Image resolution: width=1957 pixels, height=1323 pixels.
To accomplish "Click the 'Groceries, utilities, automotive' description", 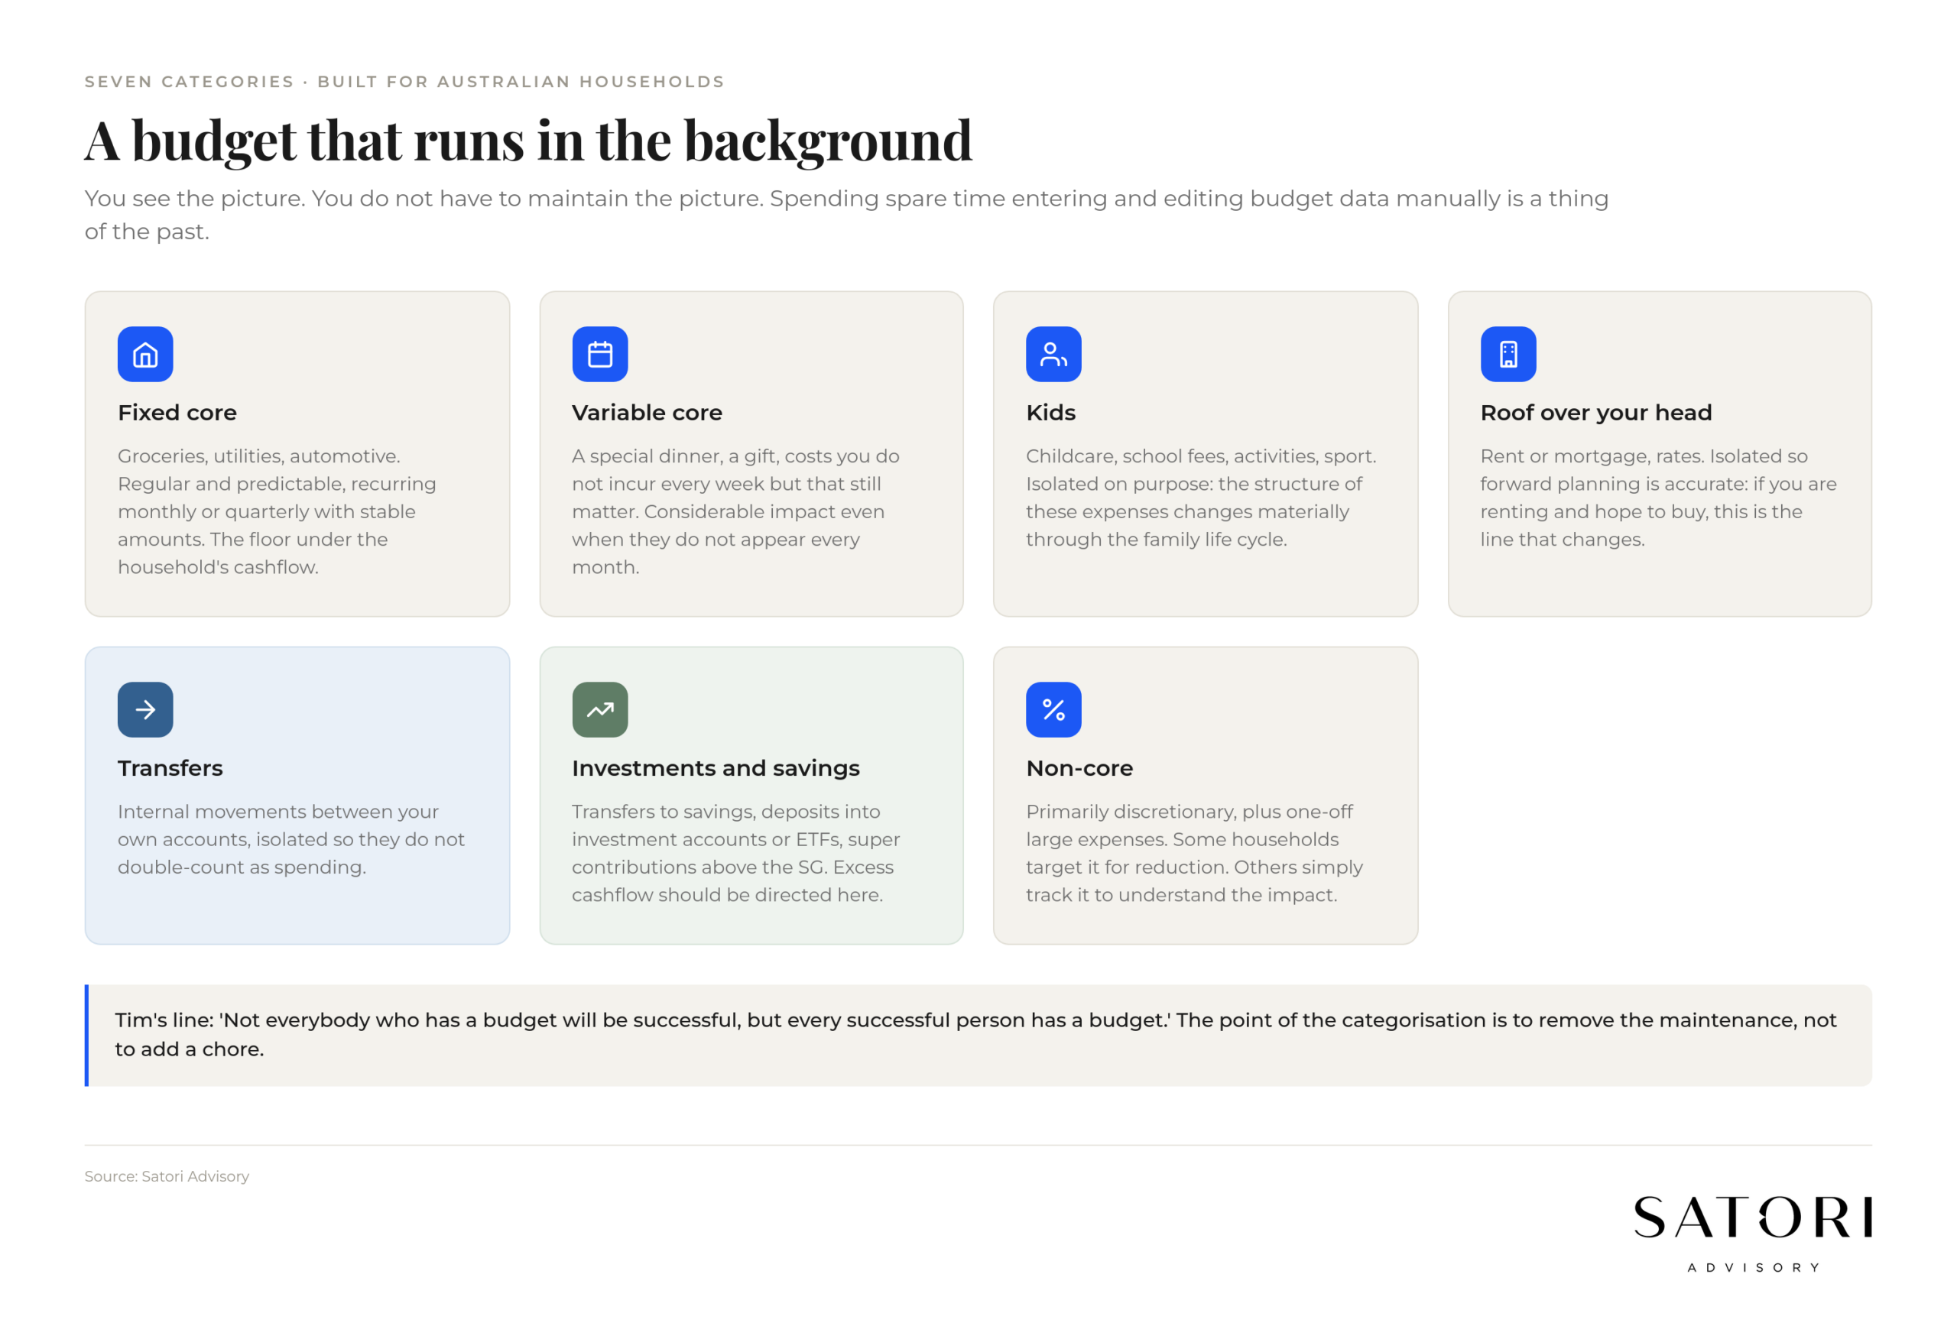I will coord(278,511).
